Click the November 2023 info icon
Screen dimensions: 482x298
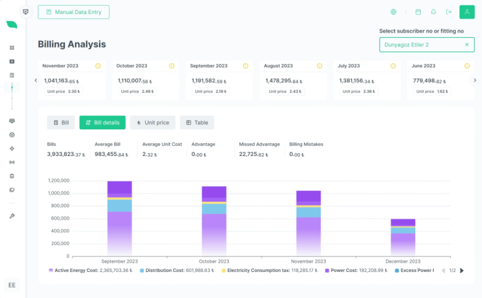click(98, 66)
